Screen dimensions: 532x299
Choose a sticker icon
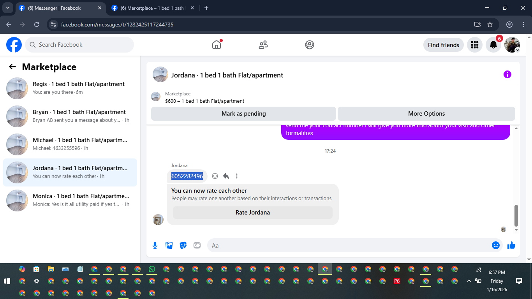(x=183, y=245)
